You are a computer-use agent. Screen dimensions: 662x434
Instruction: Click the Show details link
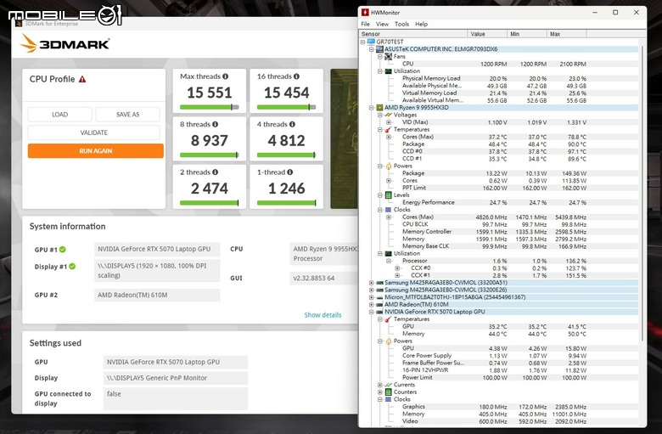(x=323, y=315)
